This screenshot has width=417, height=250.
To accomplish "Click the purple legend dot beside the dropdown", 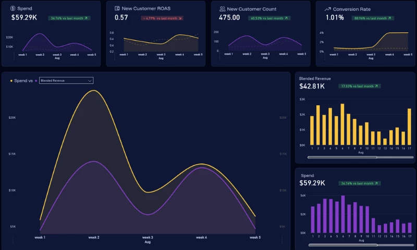I will point(36,81).
